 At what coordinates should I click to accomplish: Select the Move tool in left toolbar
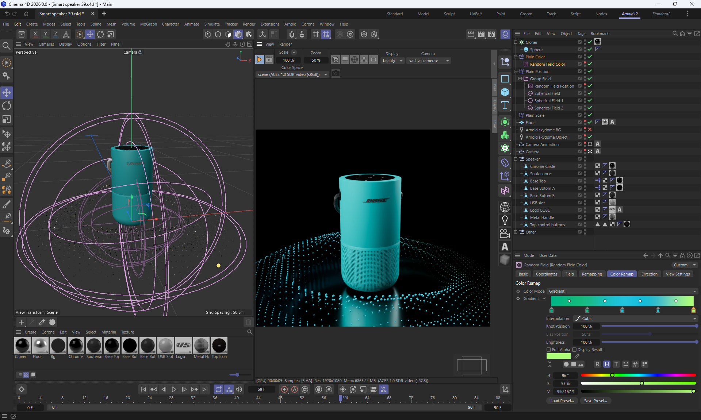(7, 93)
